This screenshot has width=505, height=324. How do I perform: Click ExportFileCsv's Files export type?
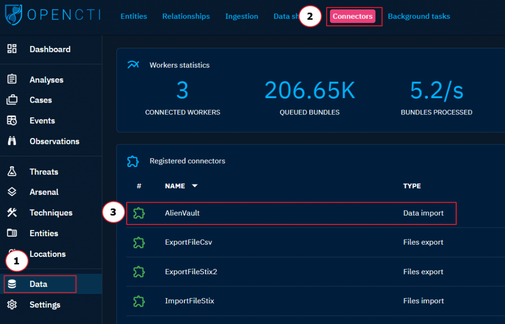click(423, 242)
